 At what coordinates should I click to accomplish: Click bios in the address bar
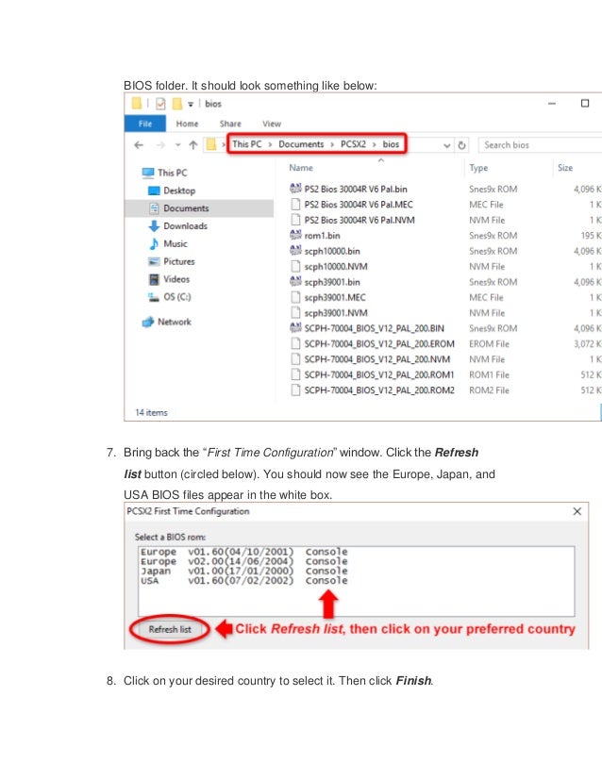click(391, 144)
